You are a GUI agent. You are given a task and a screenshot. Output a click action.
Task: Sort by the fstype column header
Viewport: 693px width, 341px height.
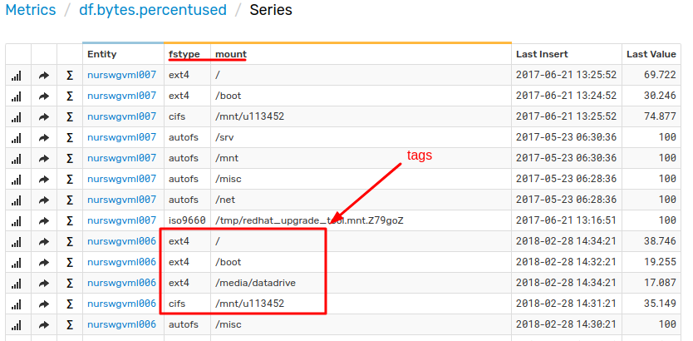point(184,54)
